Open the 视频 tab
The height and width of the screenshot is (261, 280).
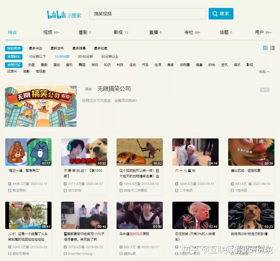[48, 32]
